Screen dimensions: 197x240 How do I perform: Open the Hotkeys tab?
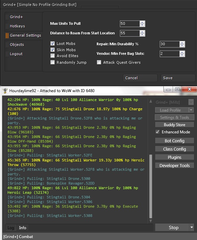[17, 26]
